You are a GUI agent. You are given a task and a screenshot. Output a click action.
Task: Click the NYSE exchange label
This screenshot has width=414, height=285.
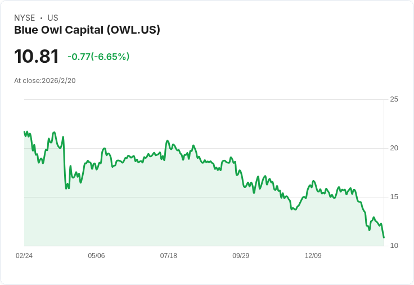point(25,18)
